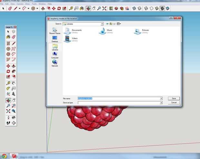Open the Window menu
Screen dimensions: 200x159
[x=42, y=4]
